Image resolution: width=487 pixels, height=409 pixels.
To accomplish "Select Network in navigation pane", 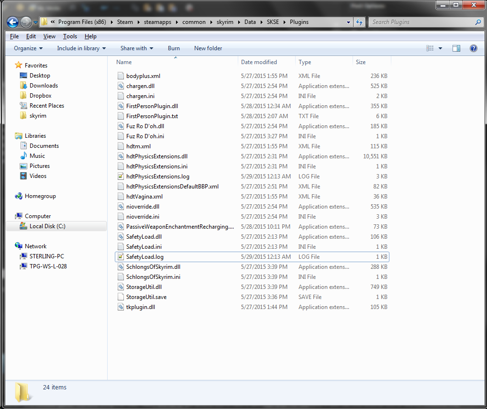I will pos(35,246).
